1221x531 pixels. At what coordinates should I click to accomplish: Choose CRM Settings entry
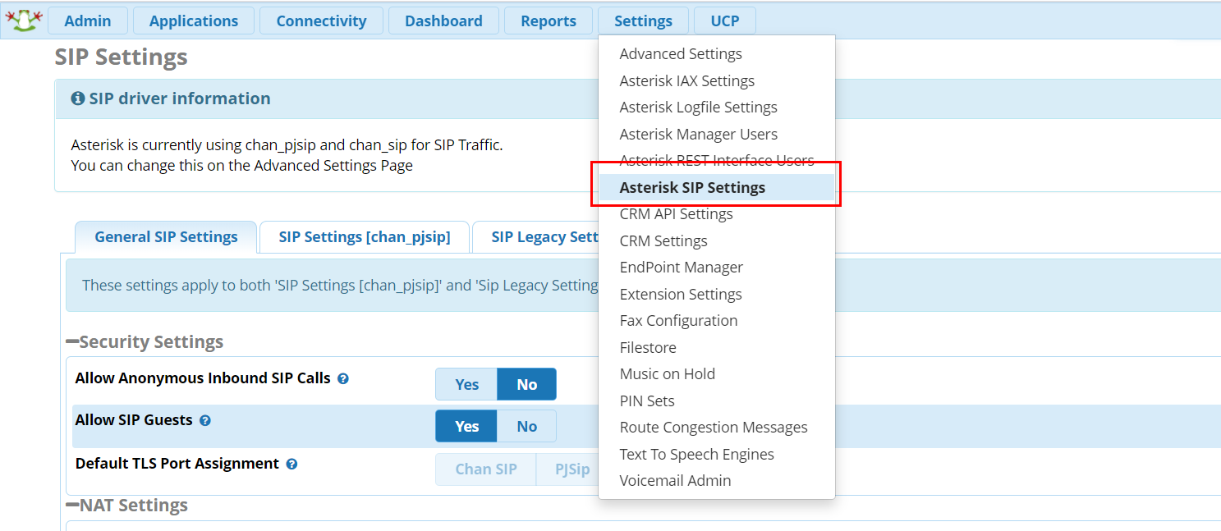pyautogui.click(x=716, y=241)
